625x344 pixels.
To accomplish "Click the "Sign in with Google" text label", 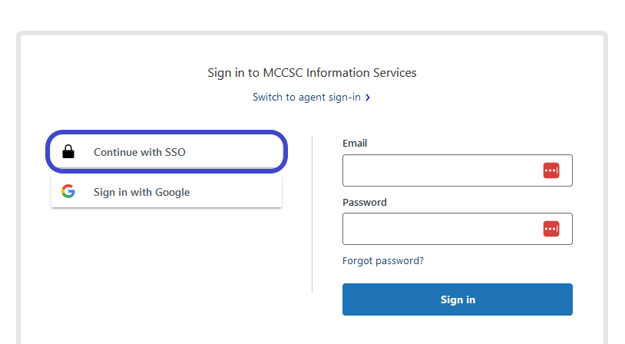I will (141, 192).
